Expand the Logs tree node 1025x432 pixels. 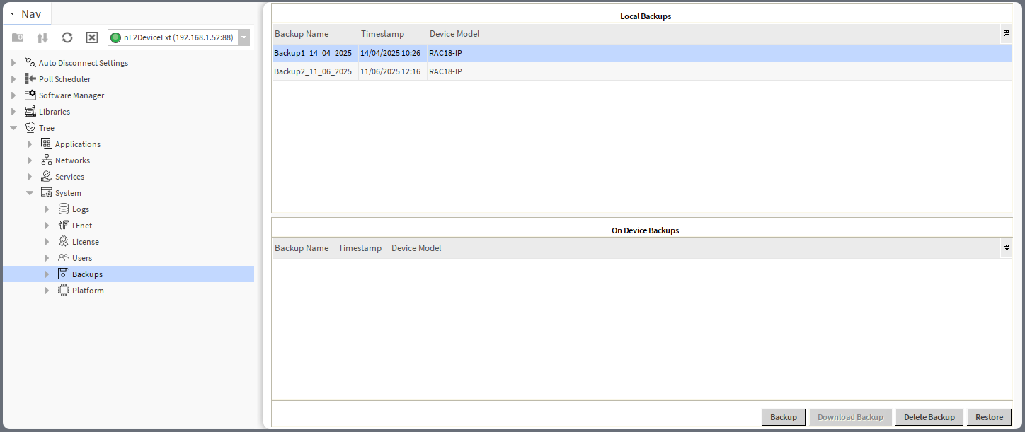click(47, 209)
